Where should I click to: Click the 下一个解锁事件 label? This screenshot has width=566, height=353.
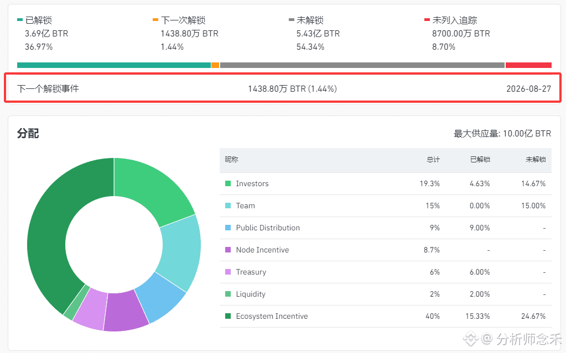[x=48, y=89]
